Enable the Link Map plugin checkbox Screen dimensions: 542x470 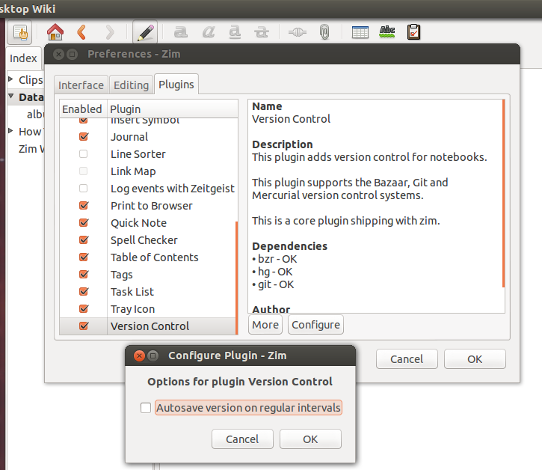point(83,171)
